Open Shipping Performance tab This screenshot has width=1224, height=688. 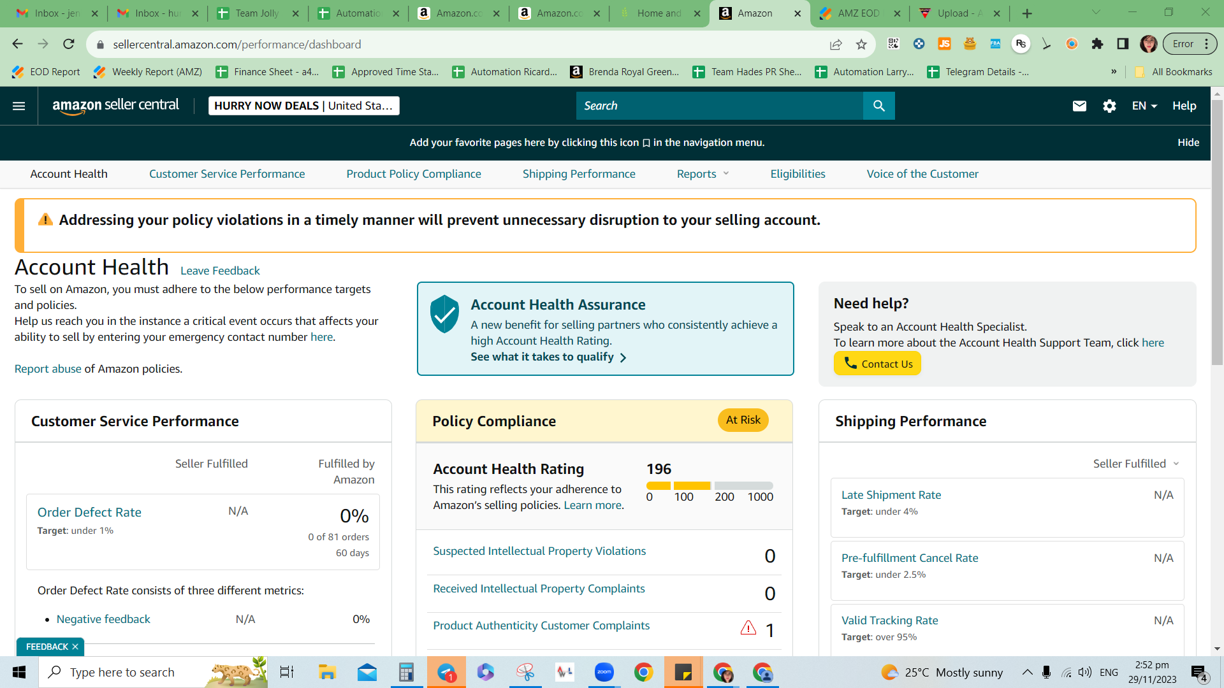pos(579,174)
